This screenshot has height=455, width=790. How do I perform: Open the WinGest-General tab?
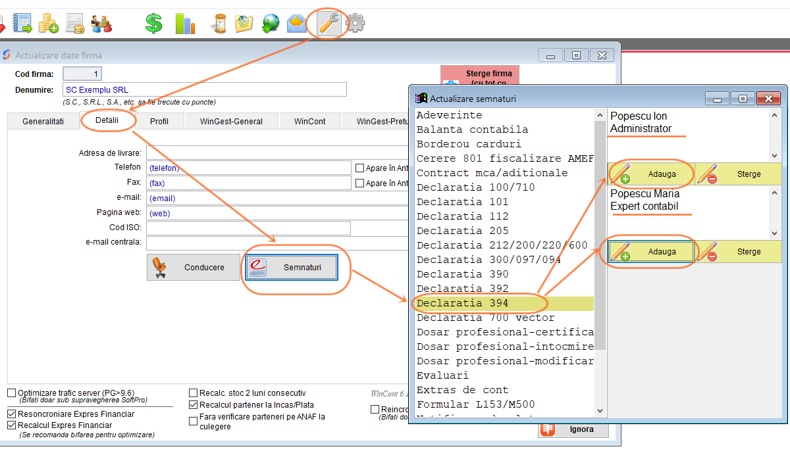coord(231,122)
